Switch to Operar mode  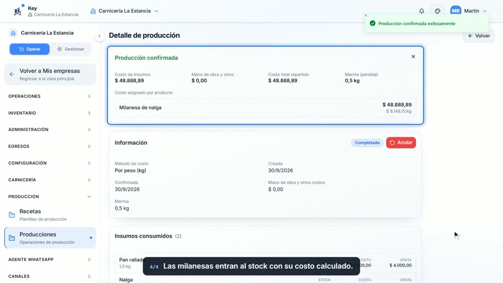click(x=29, y=49)
